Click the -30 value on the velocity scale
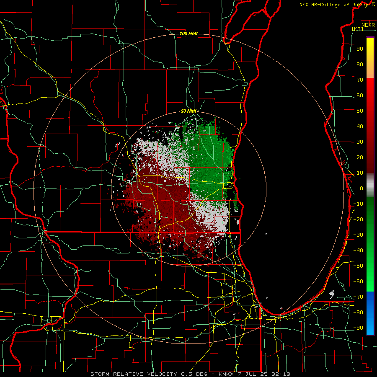 pos(358,235)
